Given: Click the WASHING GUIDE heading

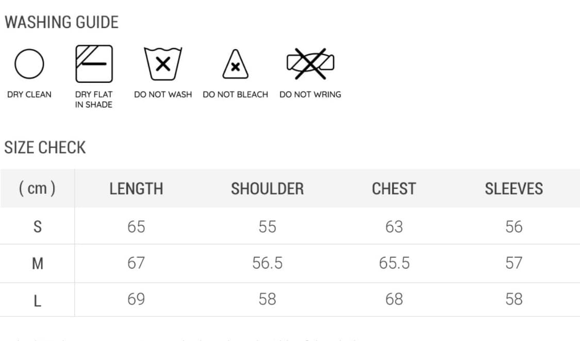Looking at the screenshot, I should (x=61, y=22).
